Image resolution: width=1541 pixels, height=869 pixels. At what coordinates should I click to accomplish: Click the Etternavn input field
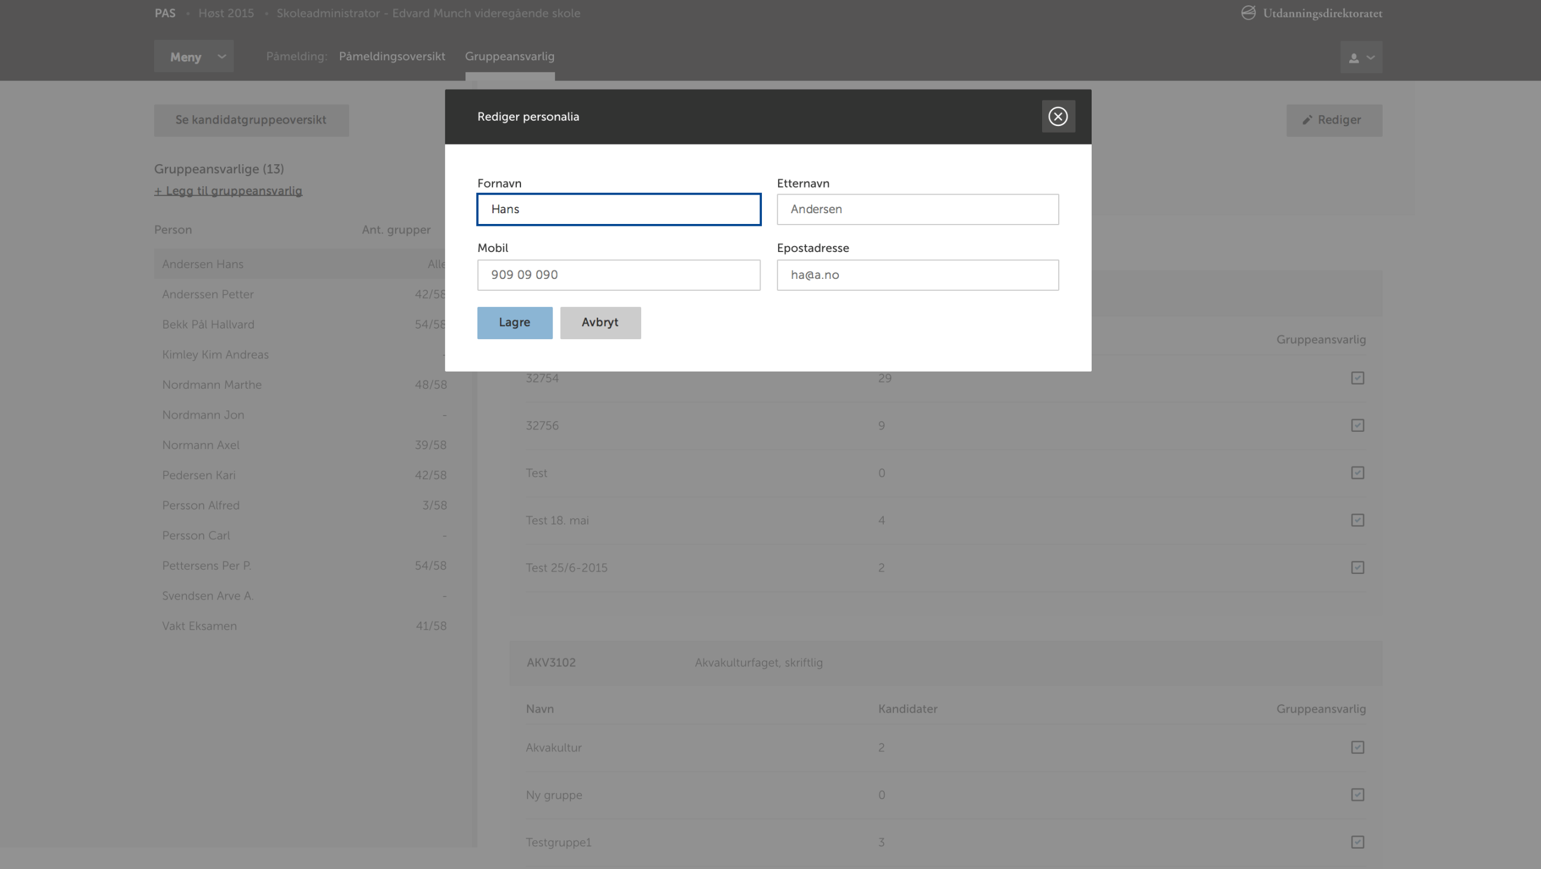point(918,209)
